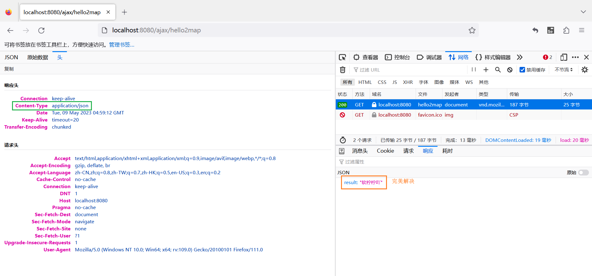Image resolution: width=592 pixels, height=276 pixels.
Task: Open the 样式编辑器 panel
Action: [493, 57]
